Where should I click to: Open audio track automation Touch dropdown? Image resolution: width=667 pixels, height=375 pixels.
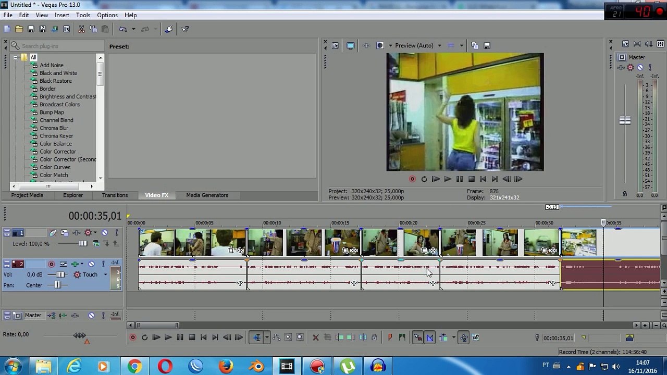pos(105,274)
